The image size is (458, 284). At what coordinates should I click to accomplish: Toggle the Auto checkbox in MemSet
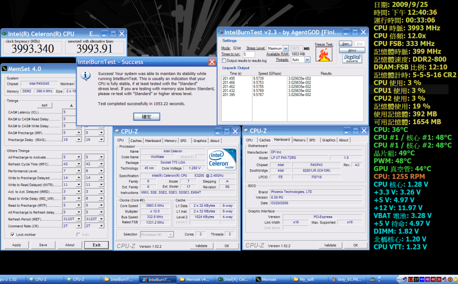[78, 234]
